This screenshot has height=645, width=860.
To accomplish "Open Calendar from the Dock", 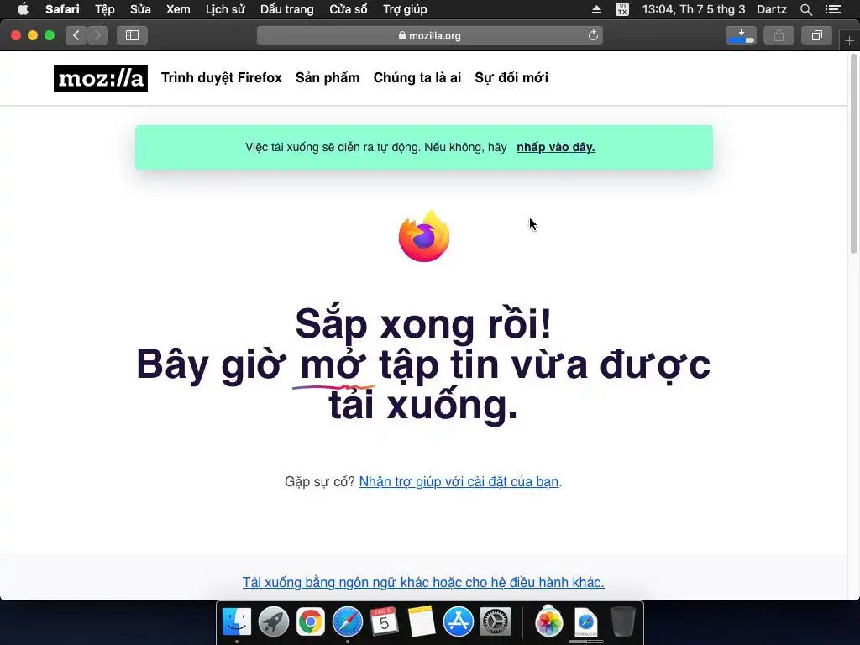I will point(384,622).
